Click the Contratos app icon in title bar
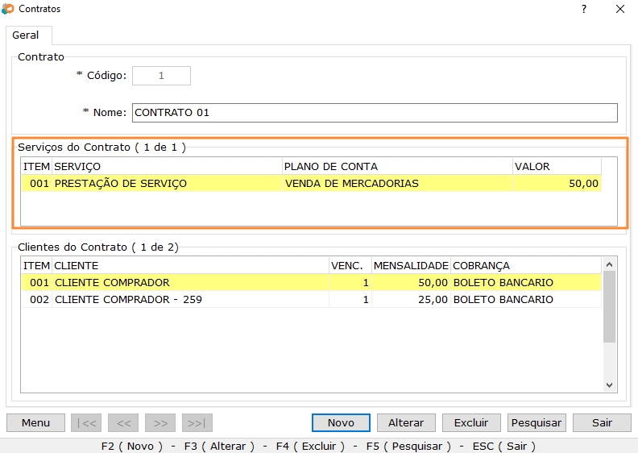638x453 pixels. (8, 9)
